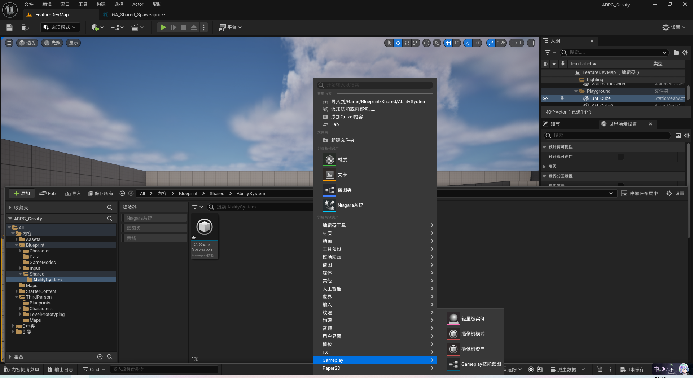Screen dimensions: 693x378
Task: Select the viewport select-mode cursor tool
Action: [x=389, y=43]
